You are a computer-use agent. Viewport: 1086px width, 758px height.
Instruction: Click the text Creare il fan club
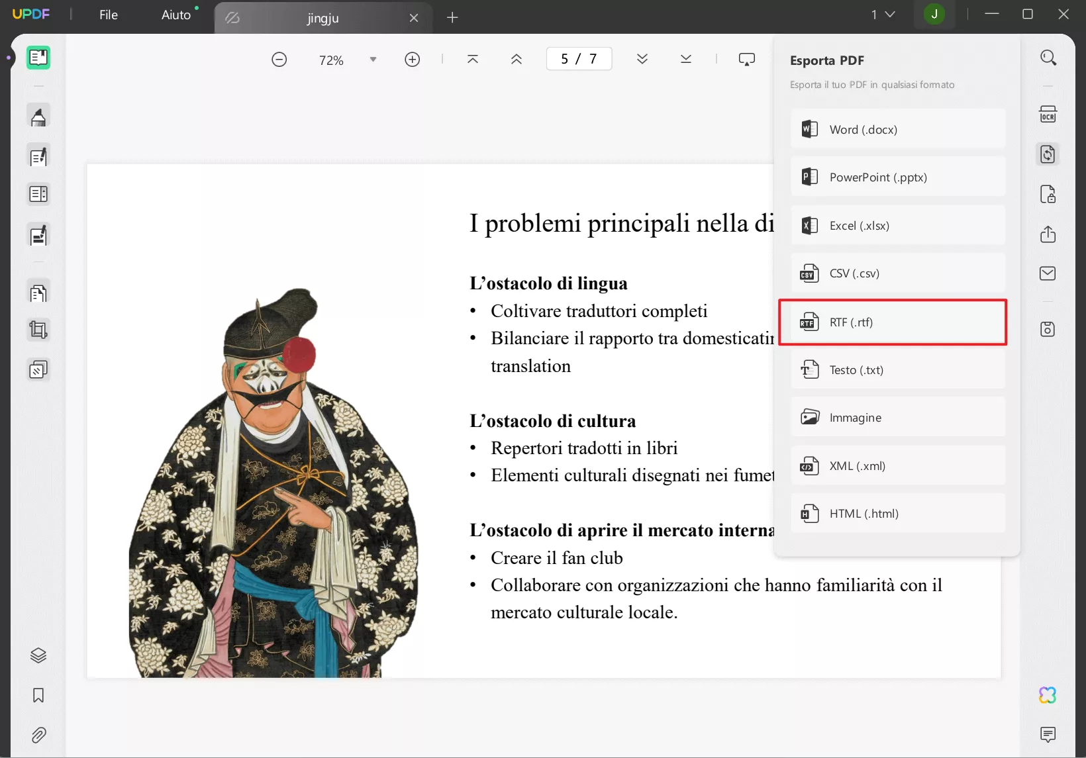[556, 558]
